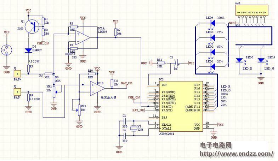Select the R9 10k pull-up resistor
This screenshot has height=161, width=278.
pos(115,32)
